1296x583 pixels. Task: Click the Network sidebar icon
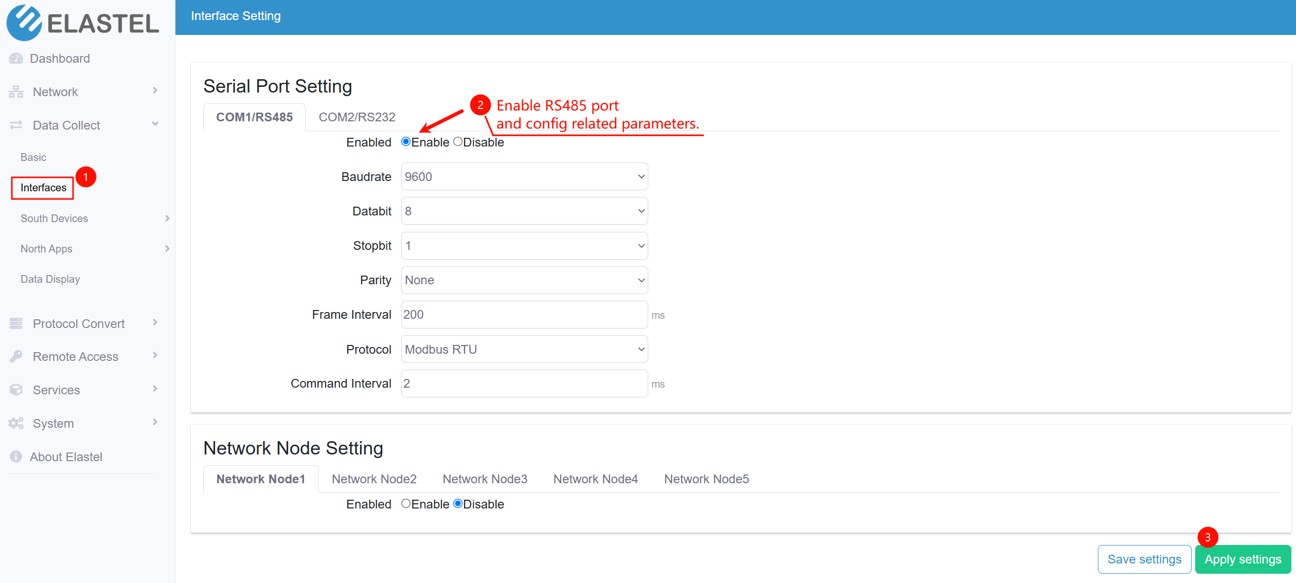(15, 91)
